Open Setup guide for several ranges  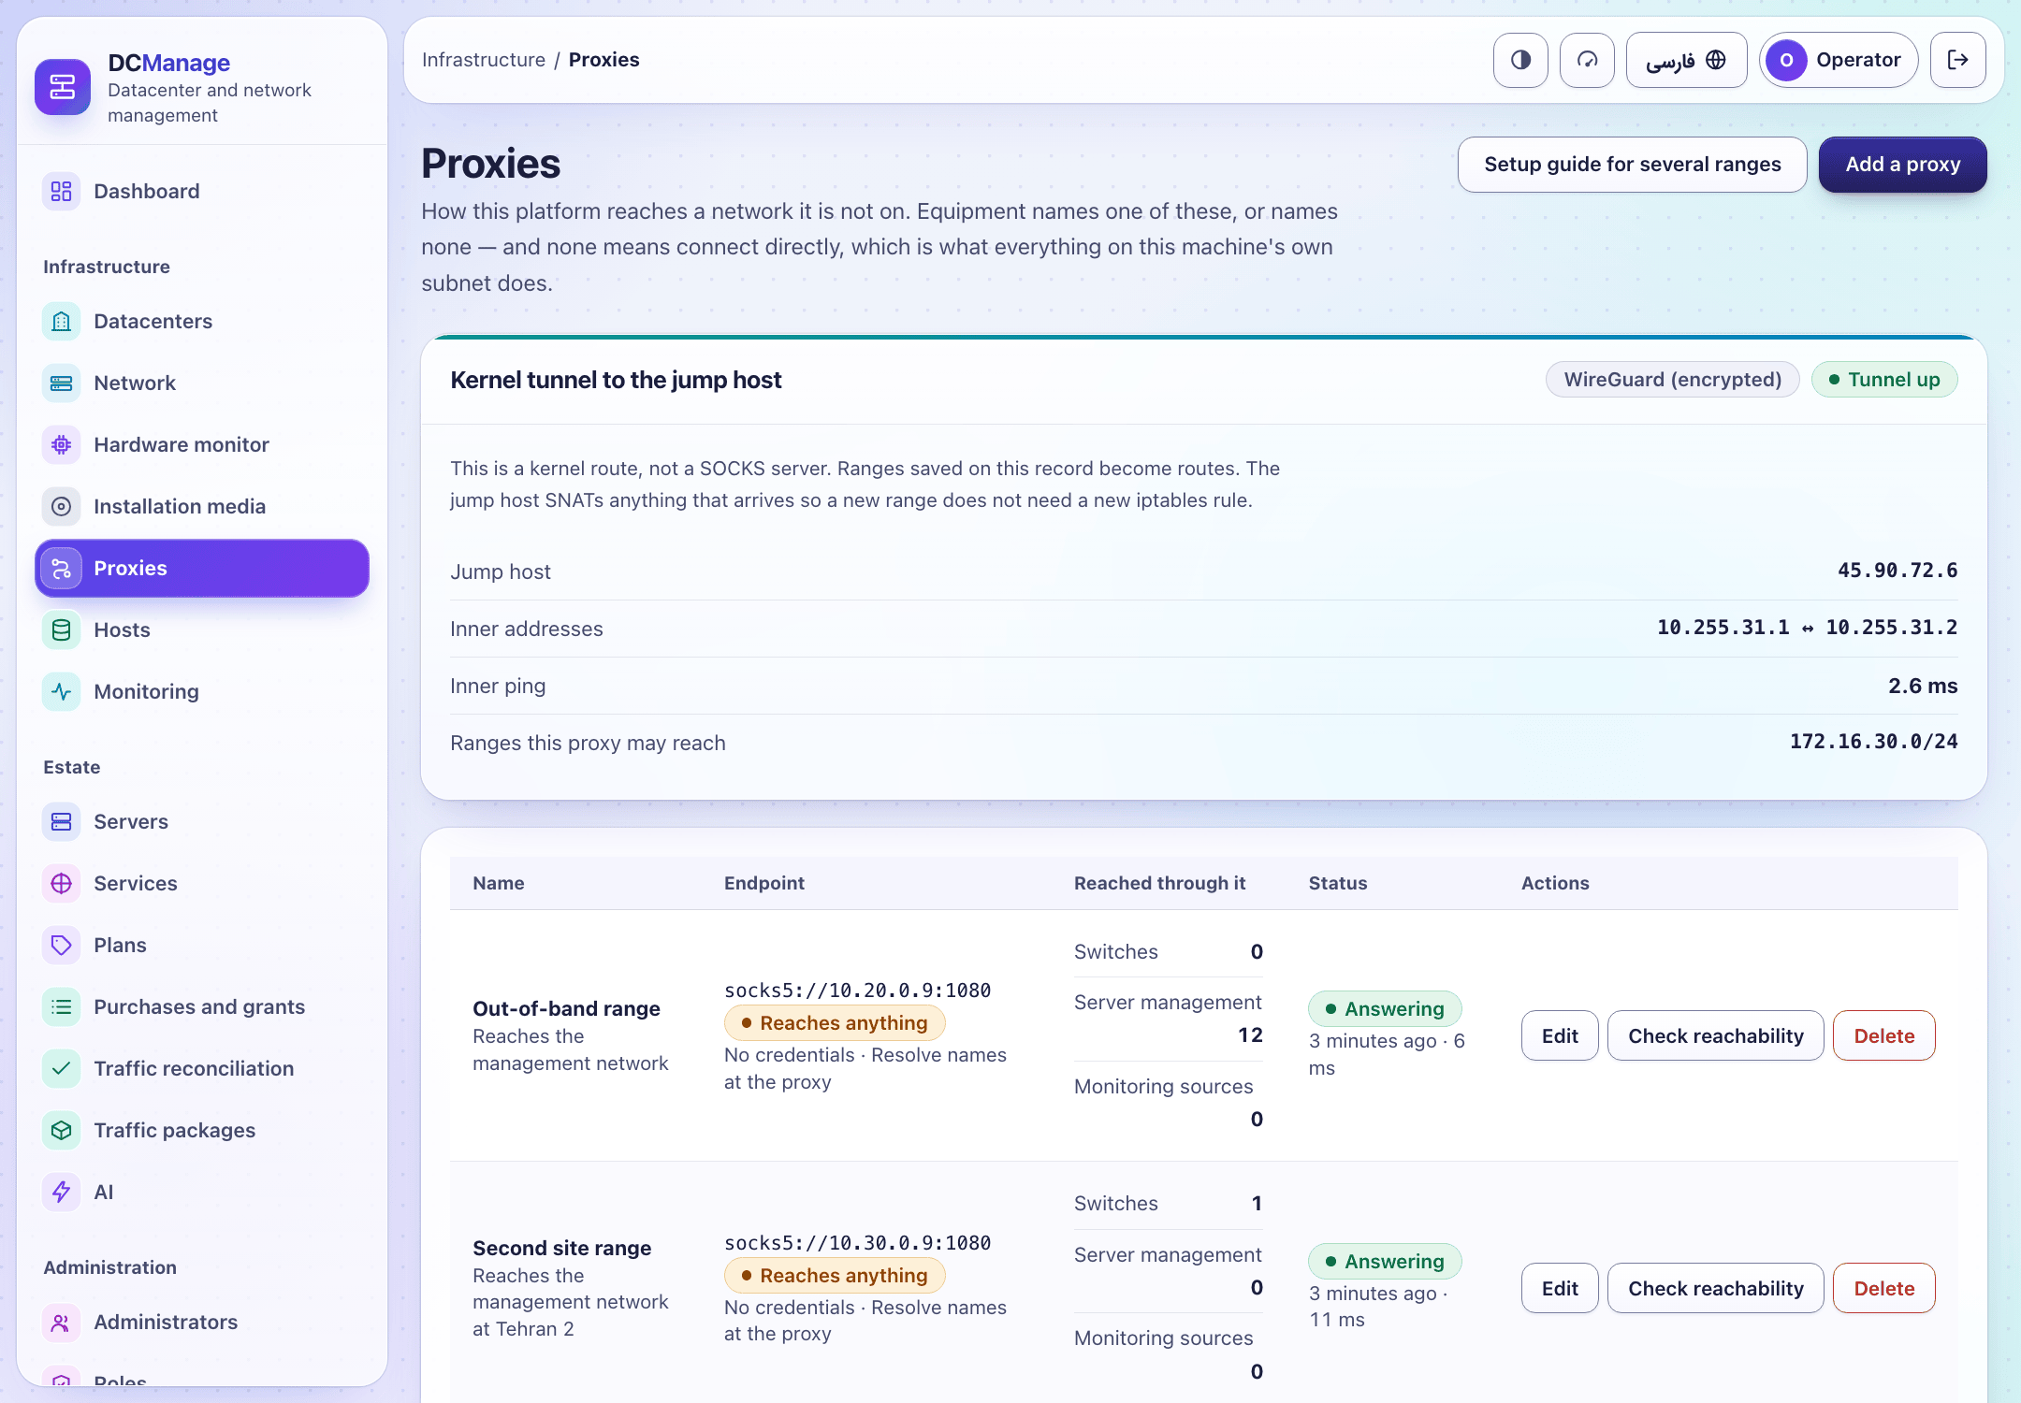pos(1633,165)
